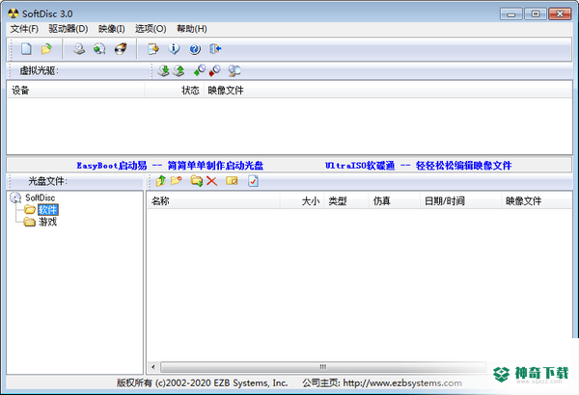
Task: Click the blue info balloon icon
Action: pos(174,49)
